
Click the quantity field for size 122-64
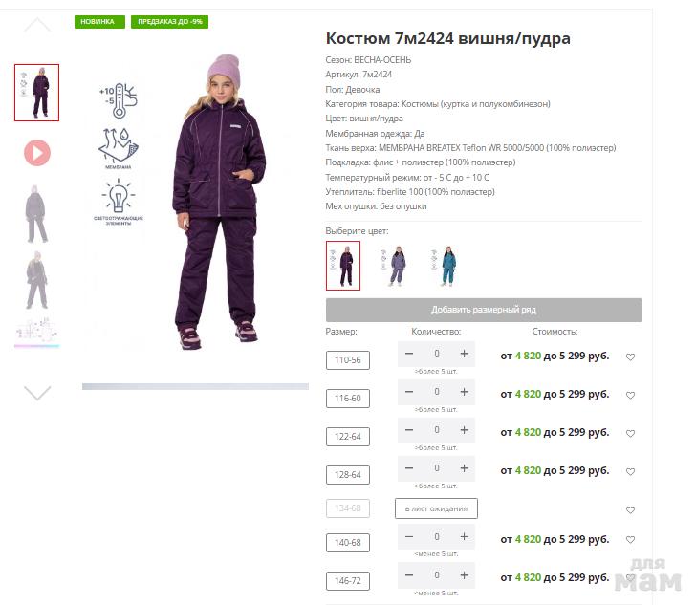point(437,430)
